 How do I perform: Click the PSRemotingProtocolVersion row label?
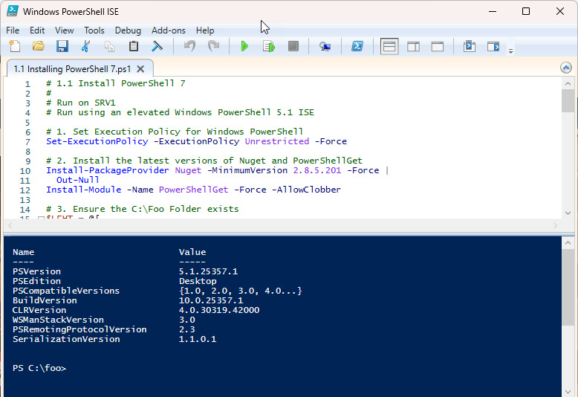pos(79,329)
